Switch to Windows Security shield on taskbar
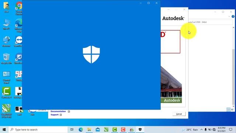236x133 pixels. (140, 130)
